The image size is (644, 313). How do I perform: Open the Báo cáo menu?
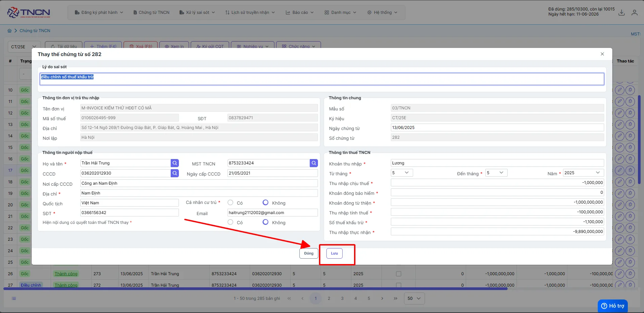[300, 12]
